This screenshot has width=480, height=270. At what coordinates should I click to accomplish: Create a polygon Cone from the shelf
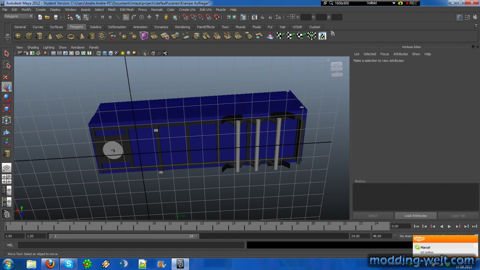click(49, 36)
